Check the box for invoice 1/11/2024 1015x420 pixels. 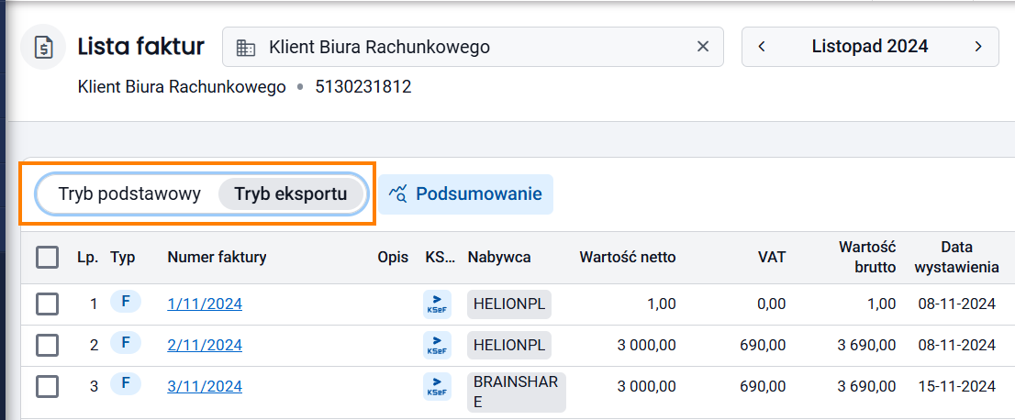47,304
